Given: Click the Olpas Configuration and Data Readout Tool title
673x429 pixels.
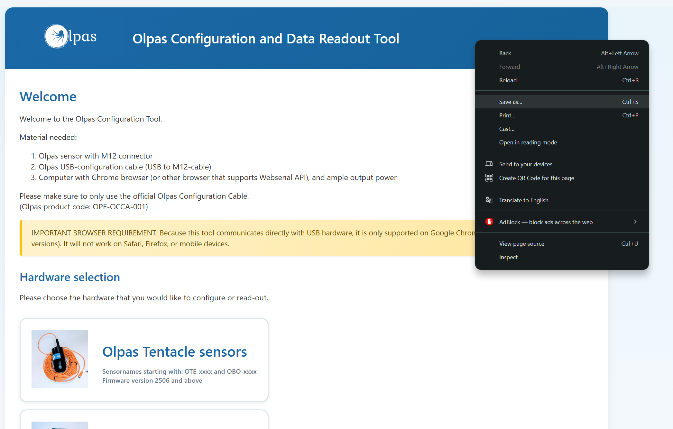Looking at the screenshot, I should tap(266, 39).
